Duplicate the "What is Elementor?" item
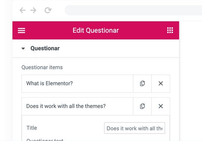Screen dimensions: 202x141 pyautogui.click(x=142, y=84)
